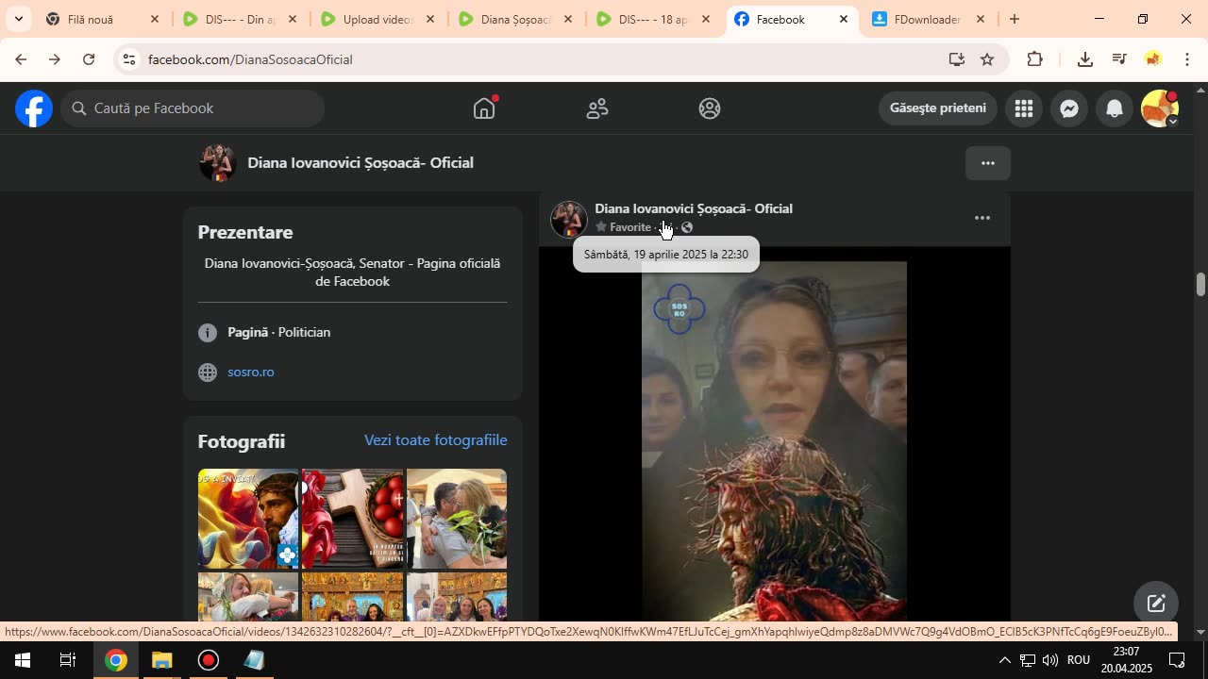Viewport: 1208px width, 679px height.
Task: Click the new message compose icon
Action: (x=1156, y=604)
